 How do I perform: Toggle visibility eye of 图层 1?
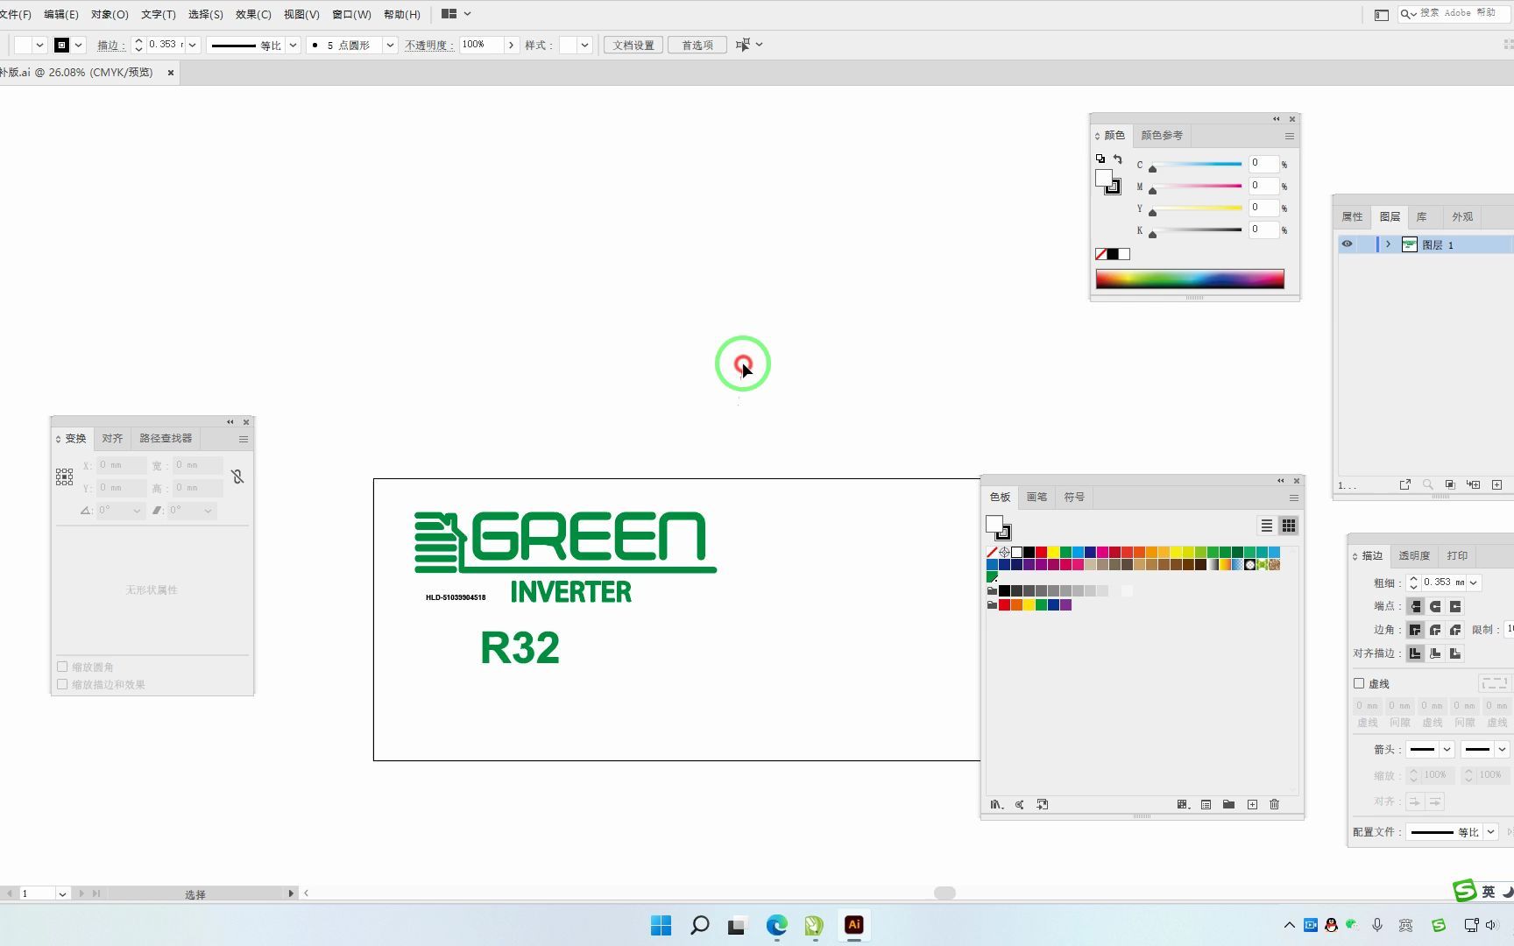[x=1347, y=244]
